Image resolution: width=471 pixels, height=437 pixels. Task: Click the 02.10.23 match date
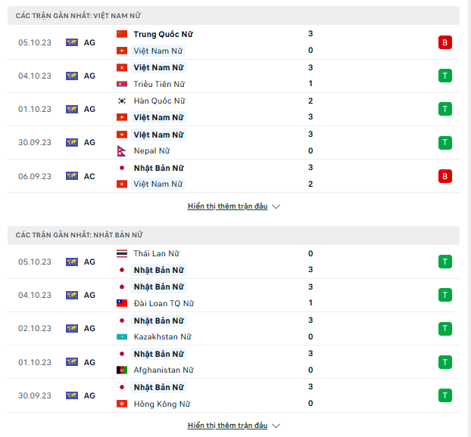click(35, 328)
